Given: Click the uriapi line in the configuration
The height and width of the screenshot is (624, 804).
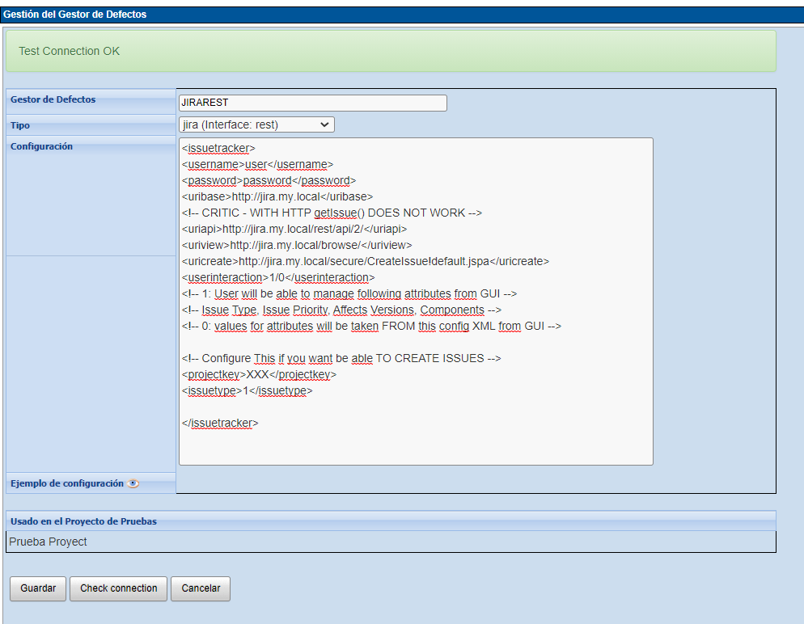Looking at the screenshot, I should click(294, 229).
